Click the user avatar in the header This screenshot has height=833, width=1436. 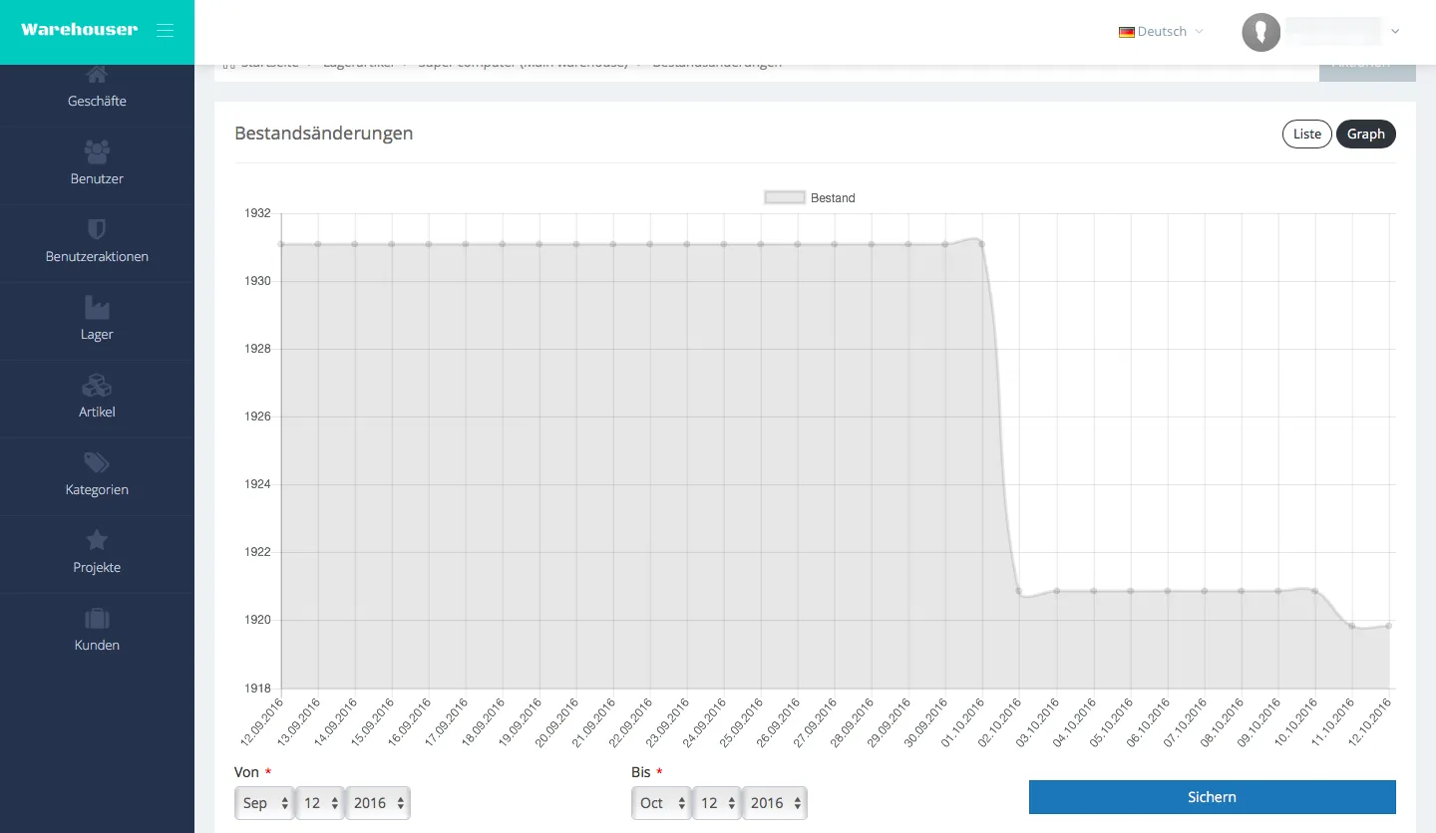1260,31
